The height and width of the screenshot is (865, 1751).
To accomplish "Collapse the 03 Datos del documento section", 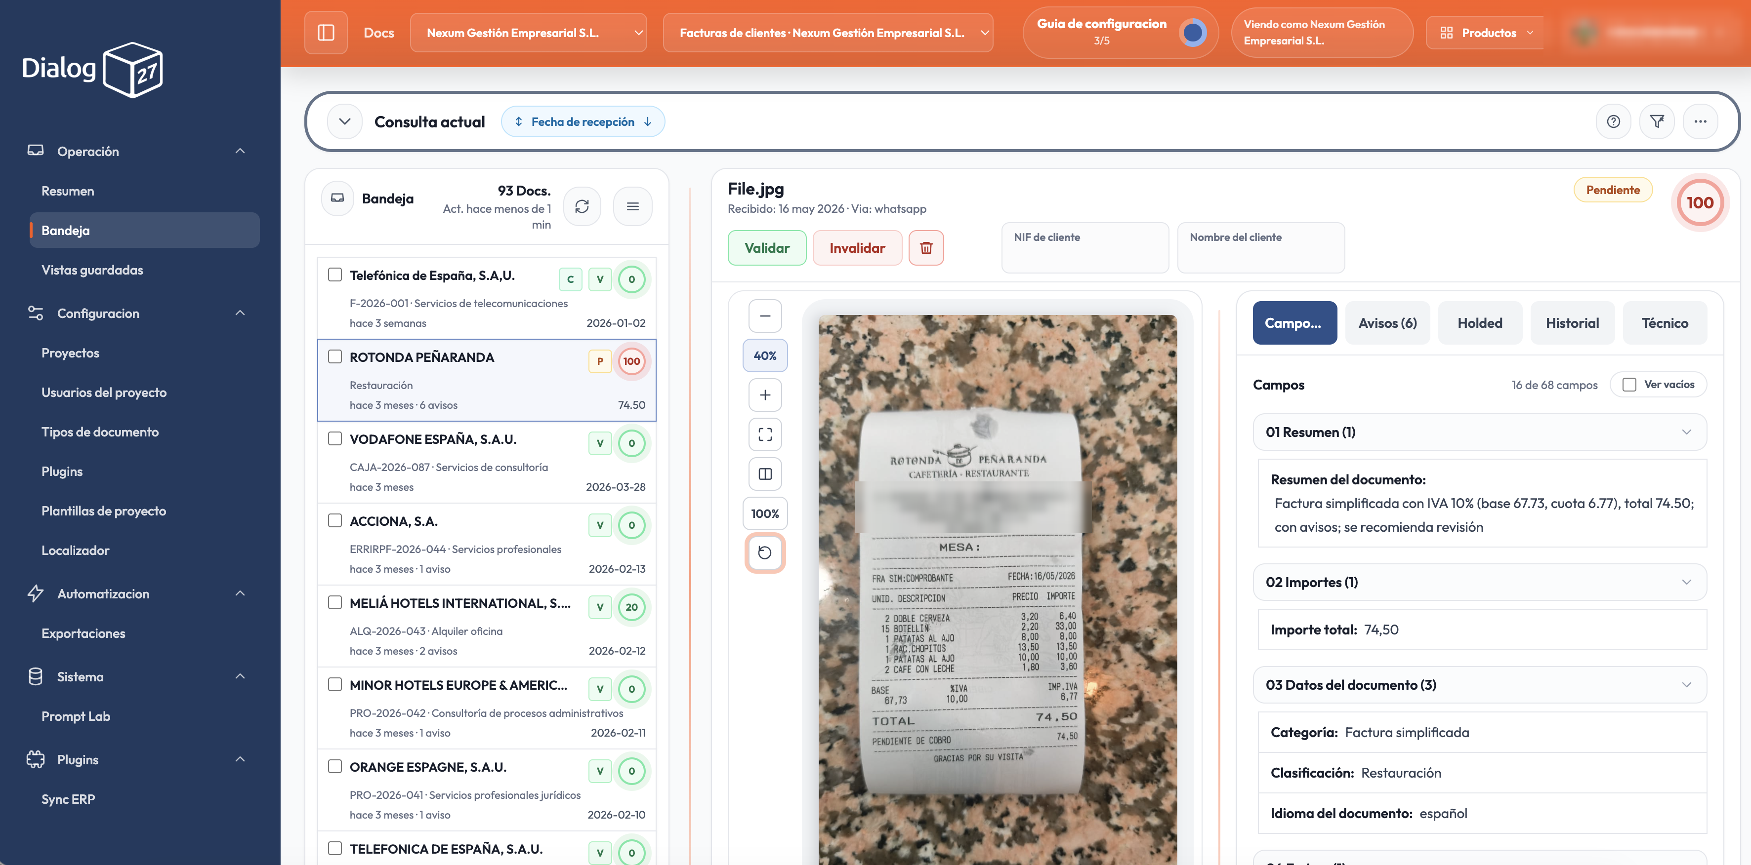I will tap(1479, 685).
